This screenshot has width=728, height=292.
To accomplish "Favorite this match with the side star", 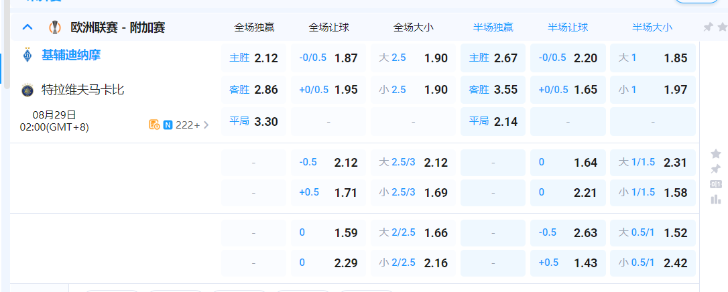I will point(716,154).
